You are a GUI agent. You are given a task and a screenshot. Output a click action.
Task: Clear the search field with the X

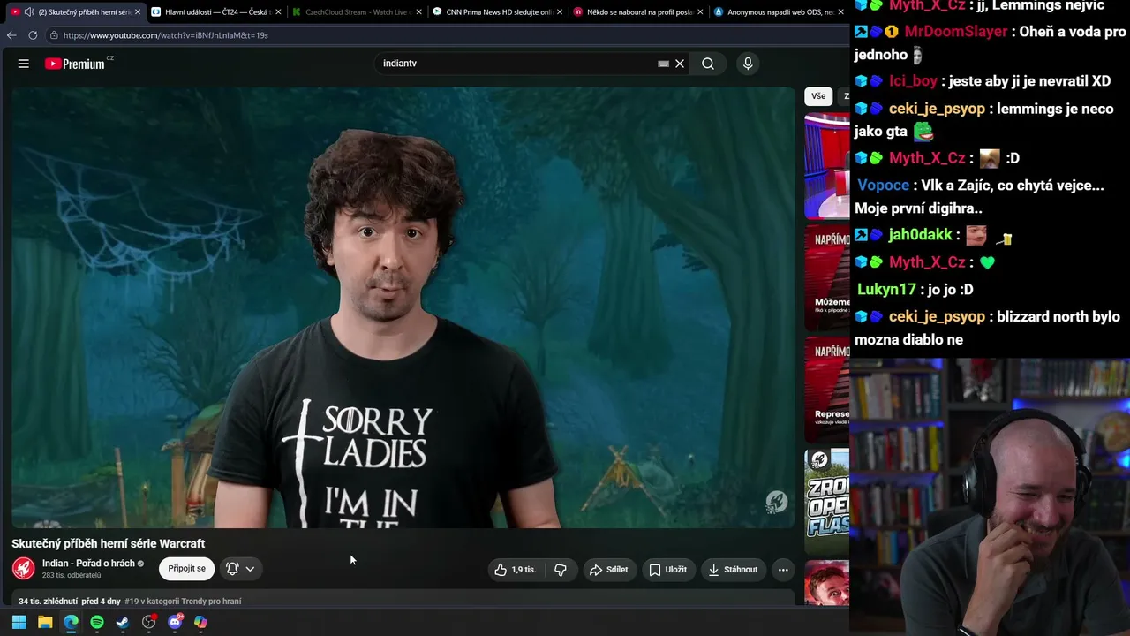point(680,64)
